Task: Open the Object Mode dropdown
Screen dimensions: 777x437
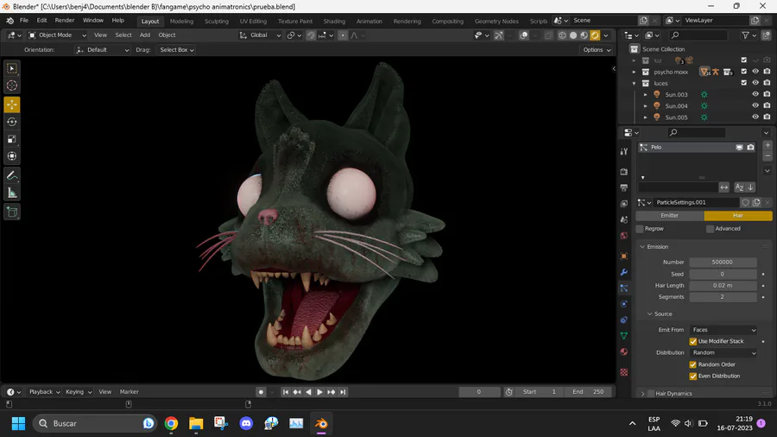Action: (57, 35)
